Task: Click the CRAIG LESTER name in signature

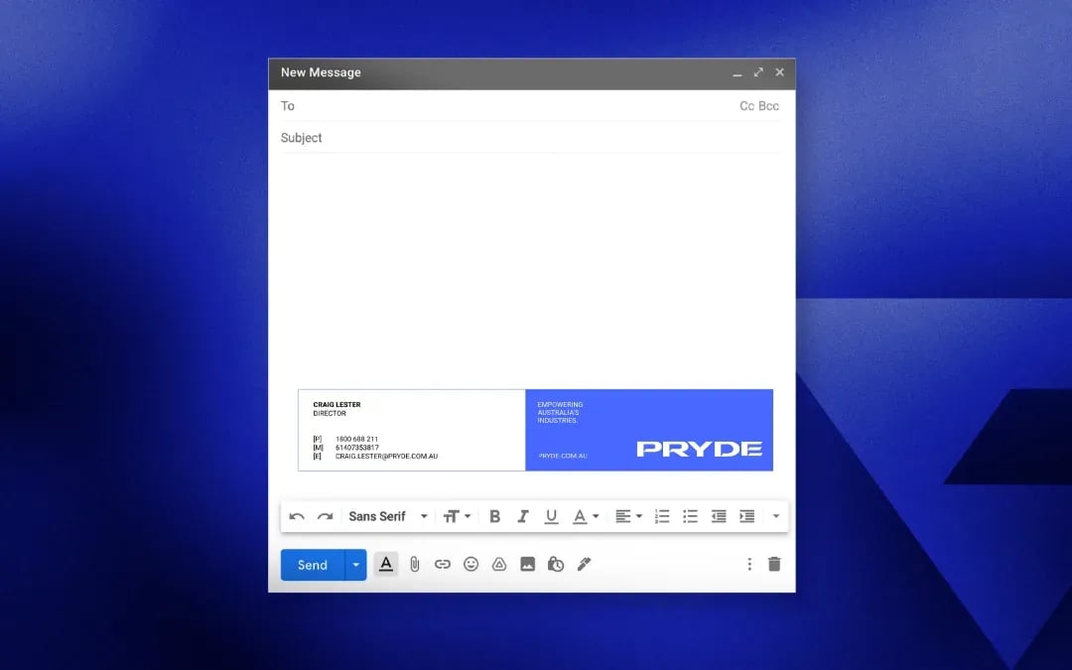Action: click(337, 405)
